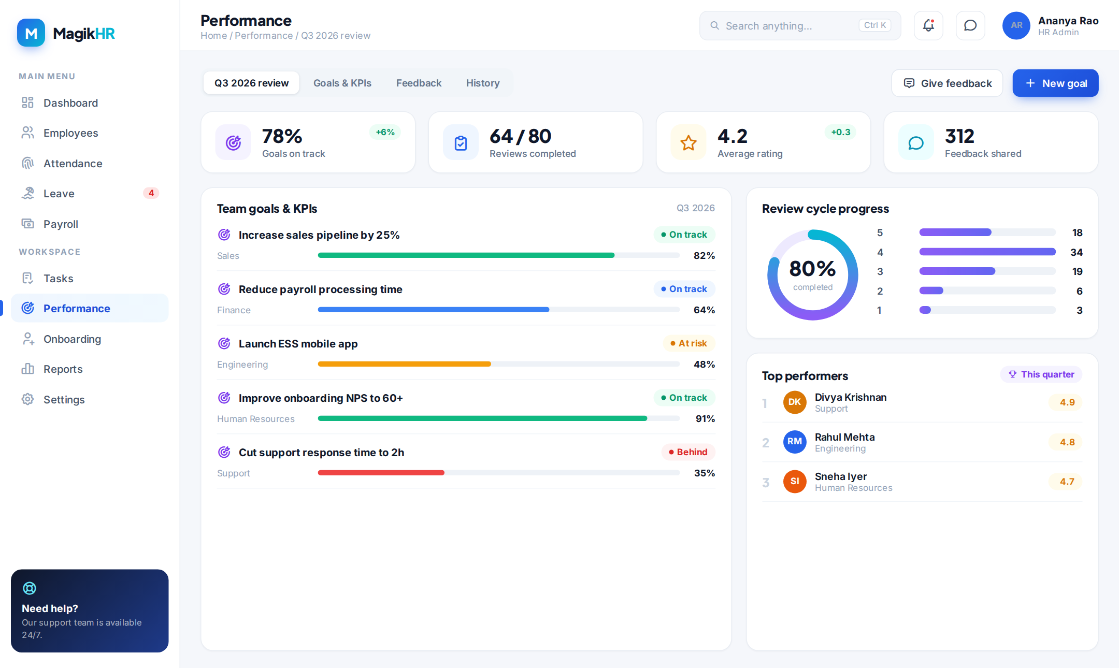Image resolution: width=1119 pixels, height=668 pixels.
Task: Click the 80% completed donut chart
Action: [812, 275]
